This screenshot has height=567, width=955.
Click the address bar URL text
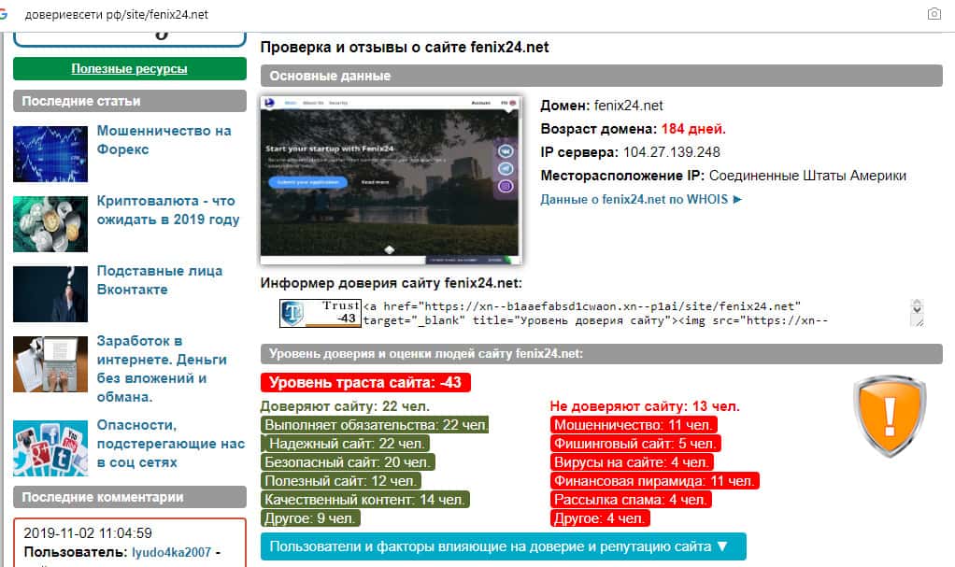(x=116, y=15)
